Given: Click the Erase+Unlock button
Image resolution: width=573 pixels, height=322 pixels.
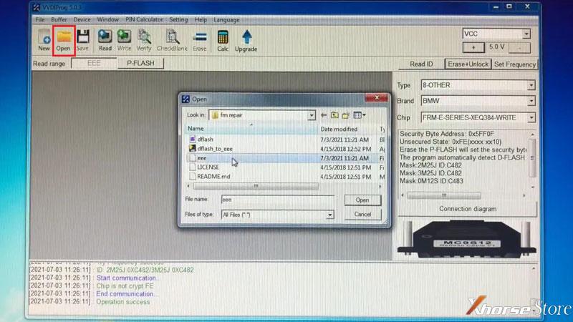Looking at the screenshot, I should pos(468,64).
